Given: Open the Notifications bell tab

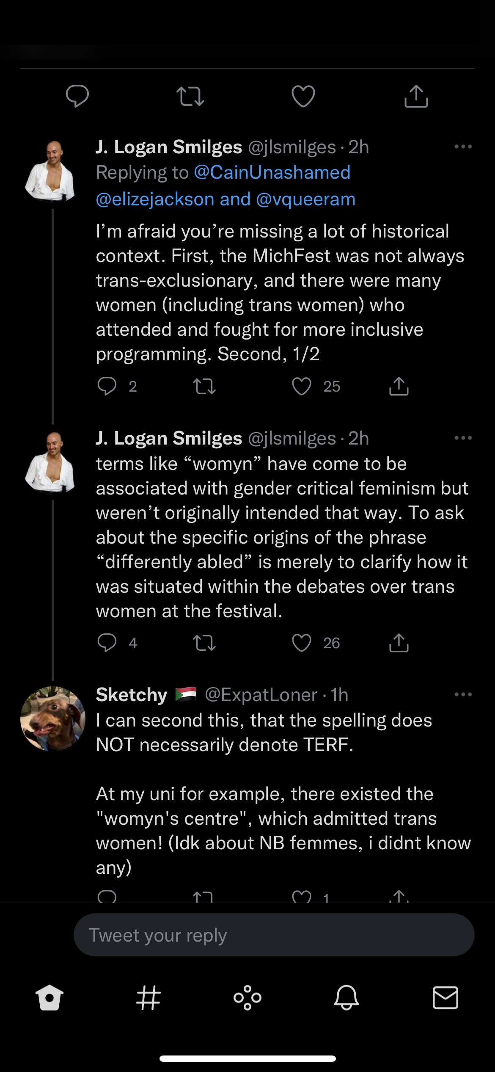Looking at the screenshot, I should pos(346,997).
